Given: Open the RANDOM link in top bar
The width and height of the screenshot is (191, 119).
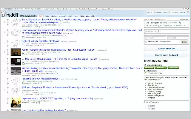Looking at the screenshot, I should tap(38, 9).
